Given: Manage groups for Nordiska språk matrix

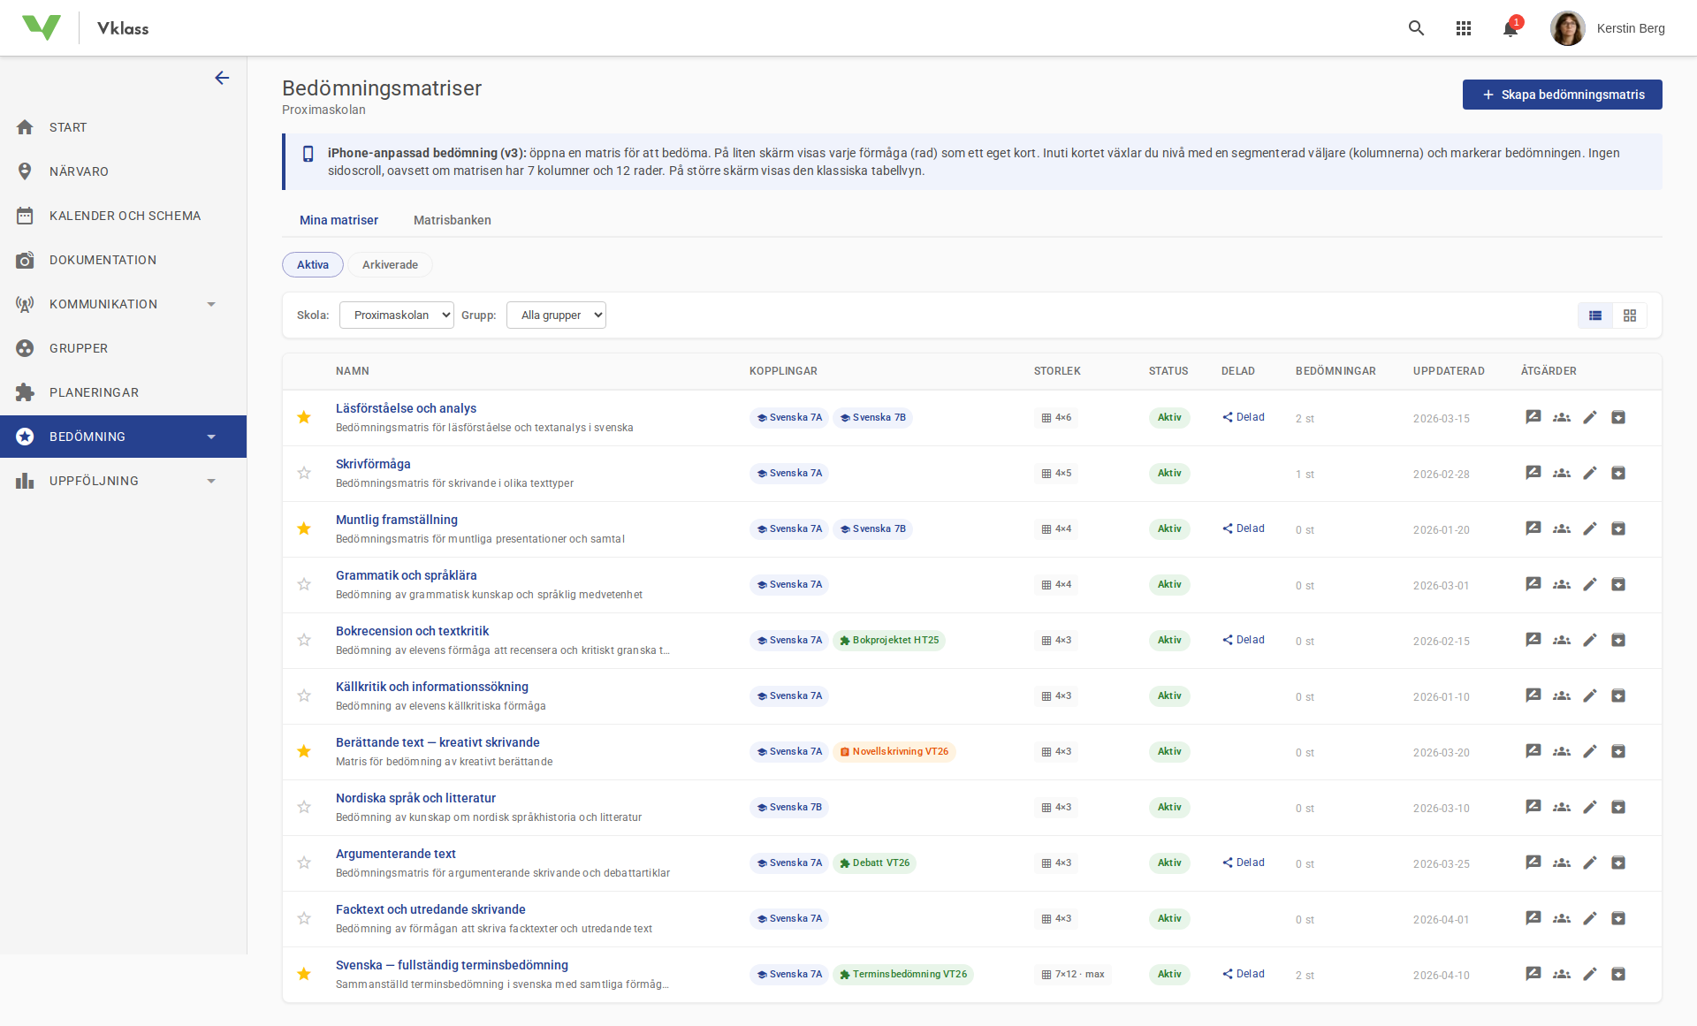Looking at the screenshot, I should tap(1562, 807).
